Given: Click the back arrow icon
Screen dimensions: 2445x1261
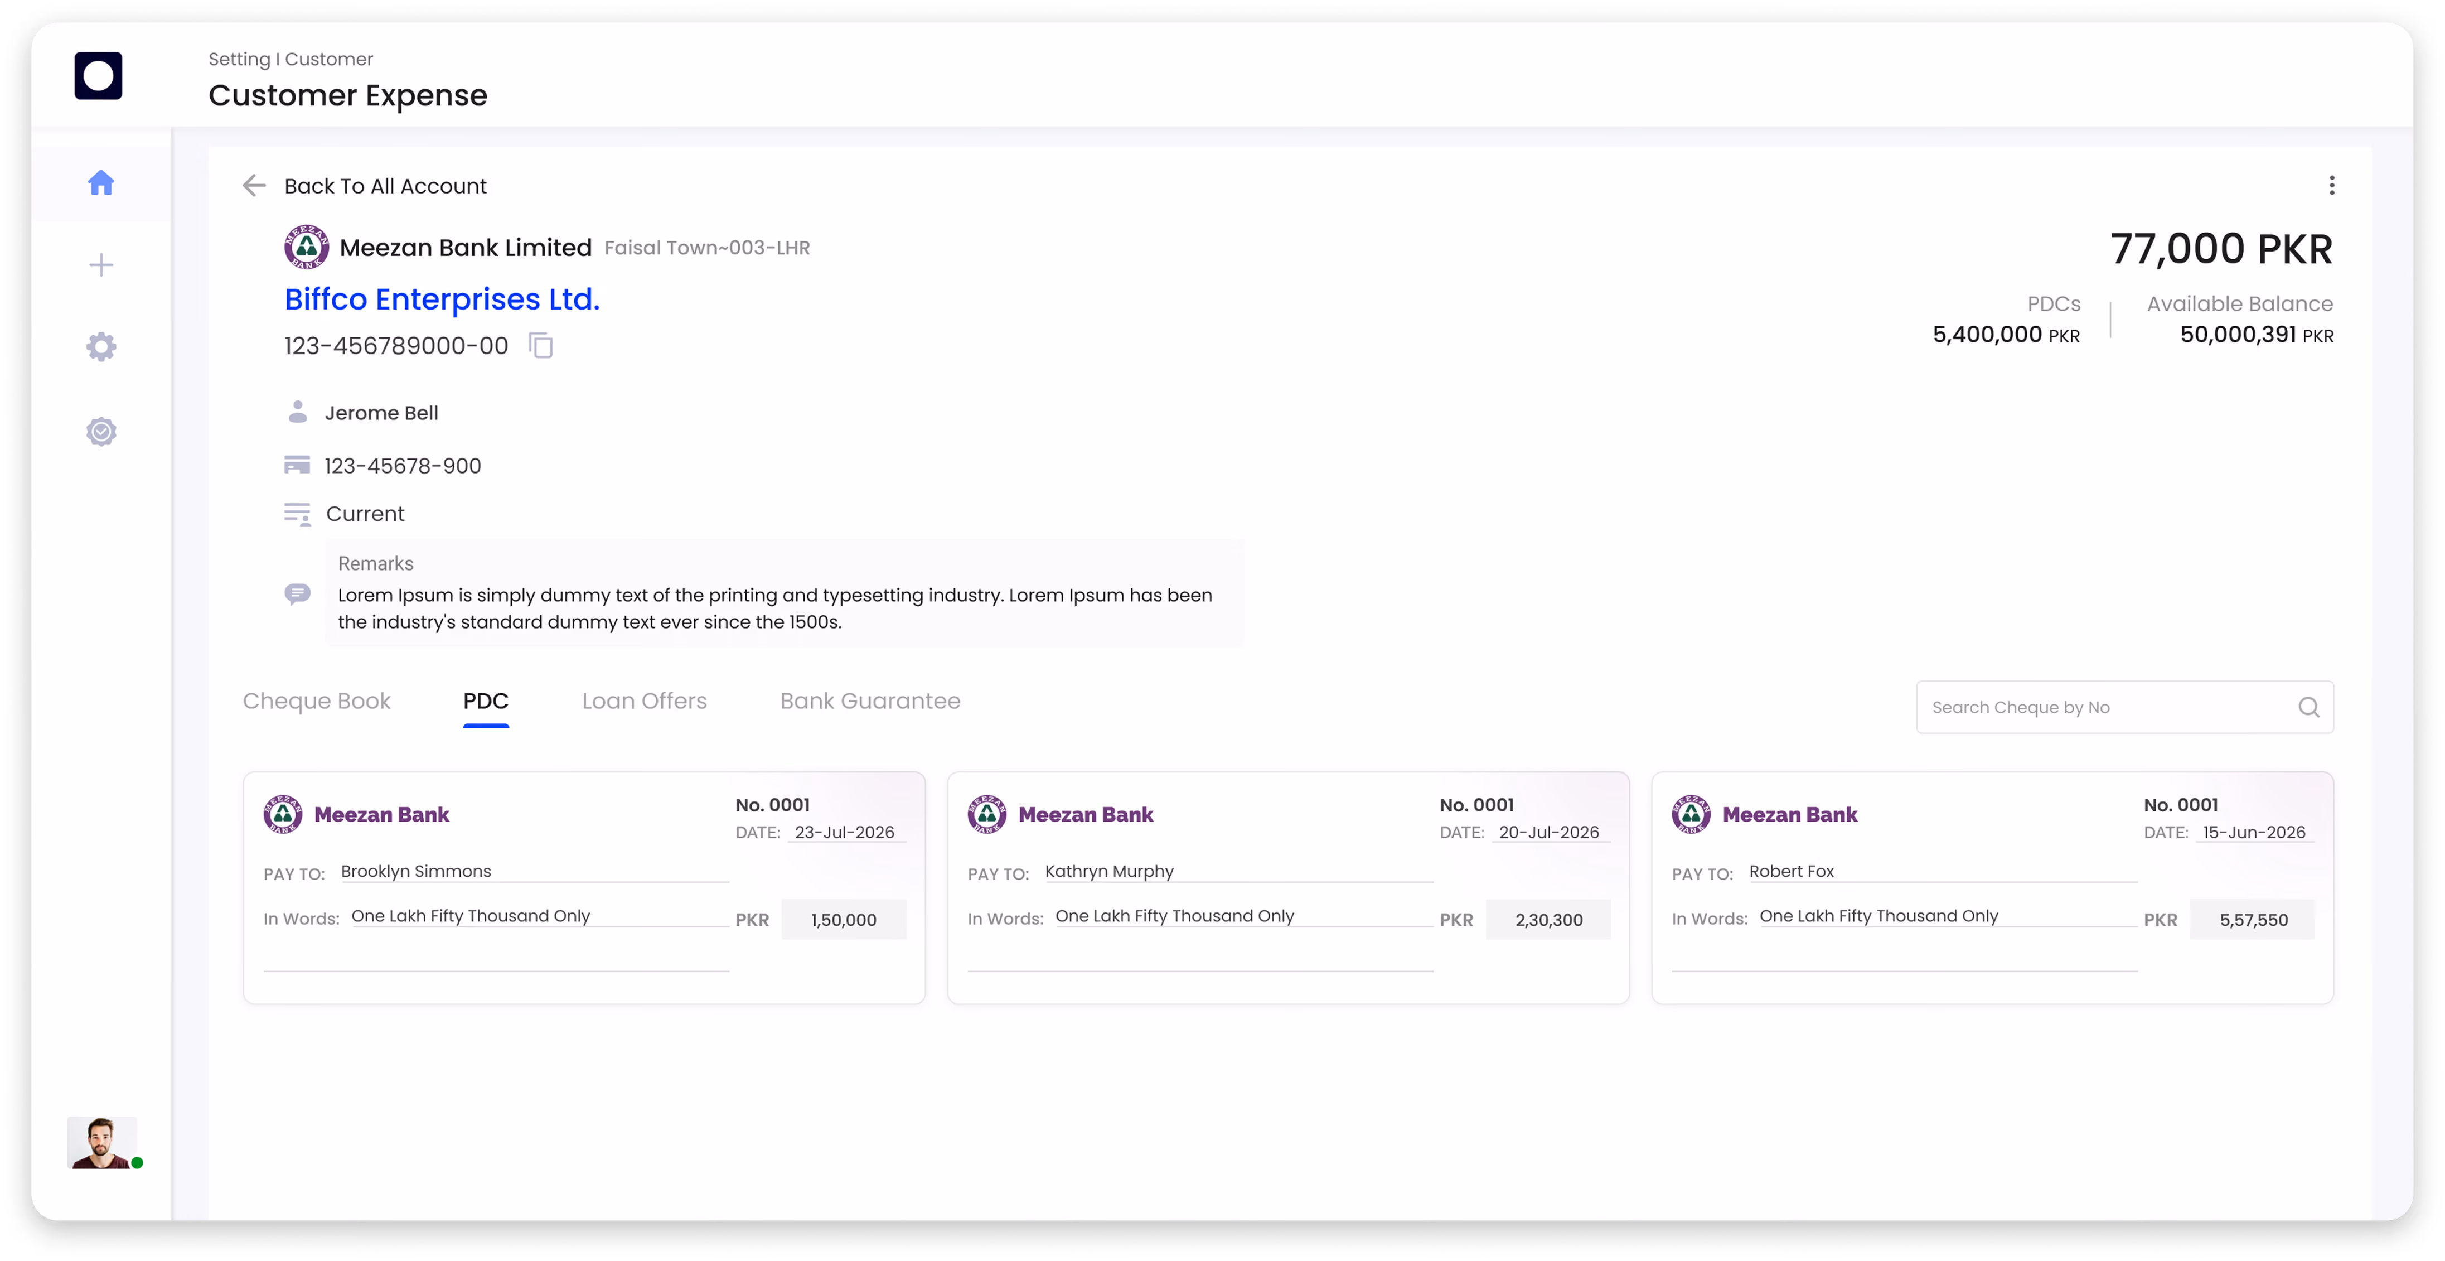Looking at the screenshot, I should click(254, 185).
